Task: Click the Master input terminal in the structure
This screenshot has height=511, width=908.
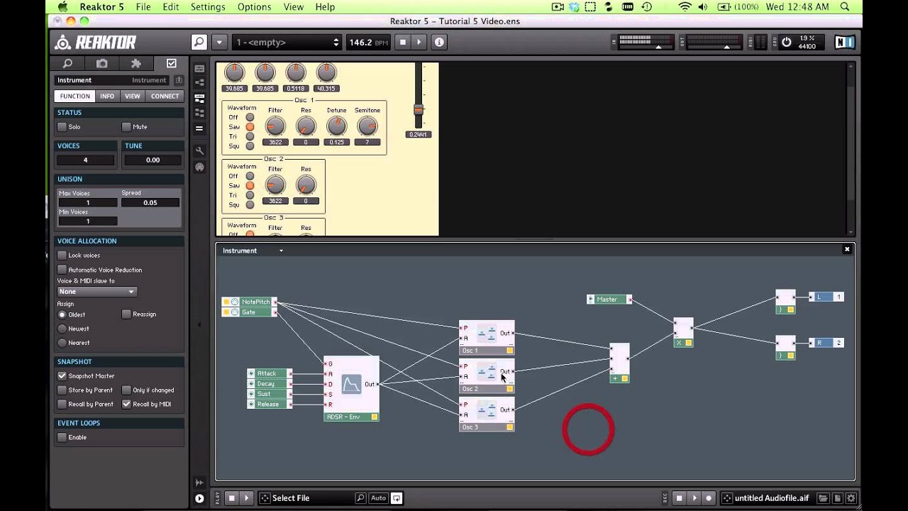Action: pos(610,300)
